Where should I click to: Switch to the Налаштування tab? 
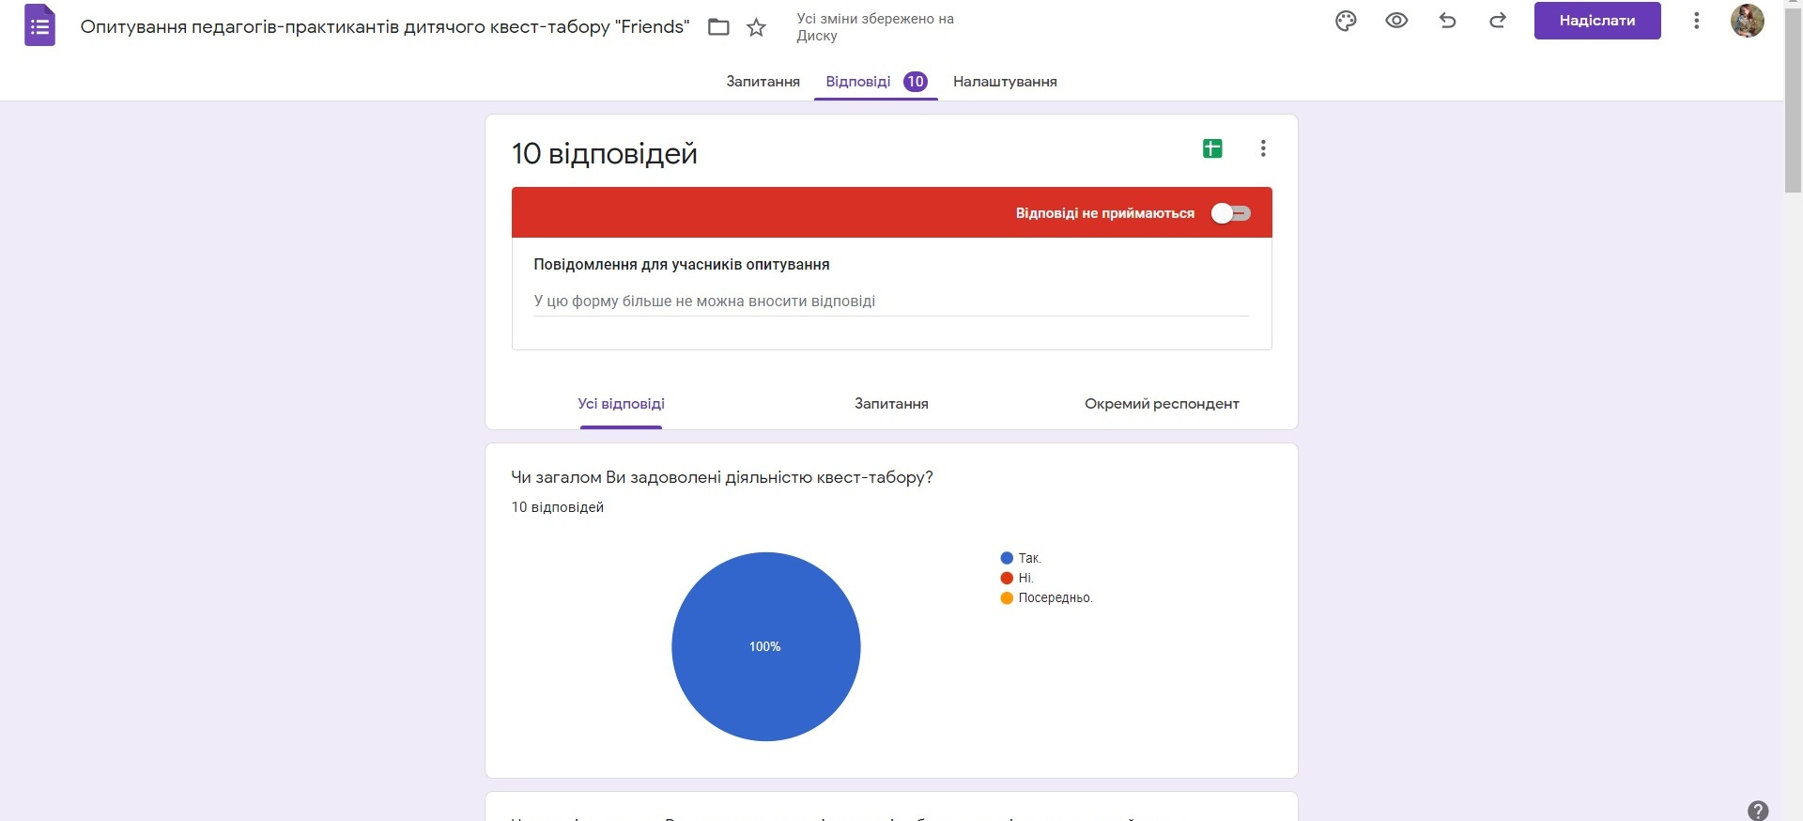(x=1005, y=82)
